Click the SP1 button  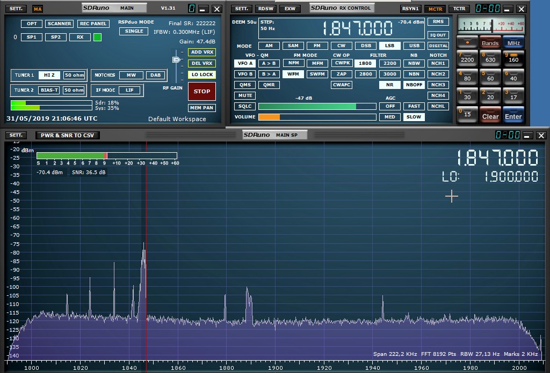pos(31,37)
